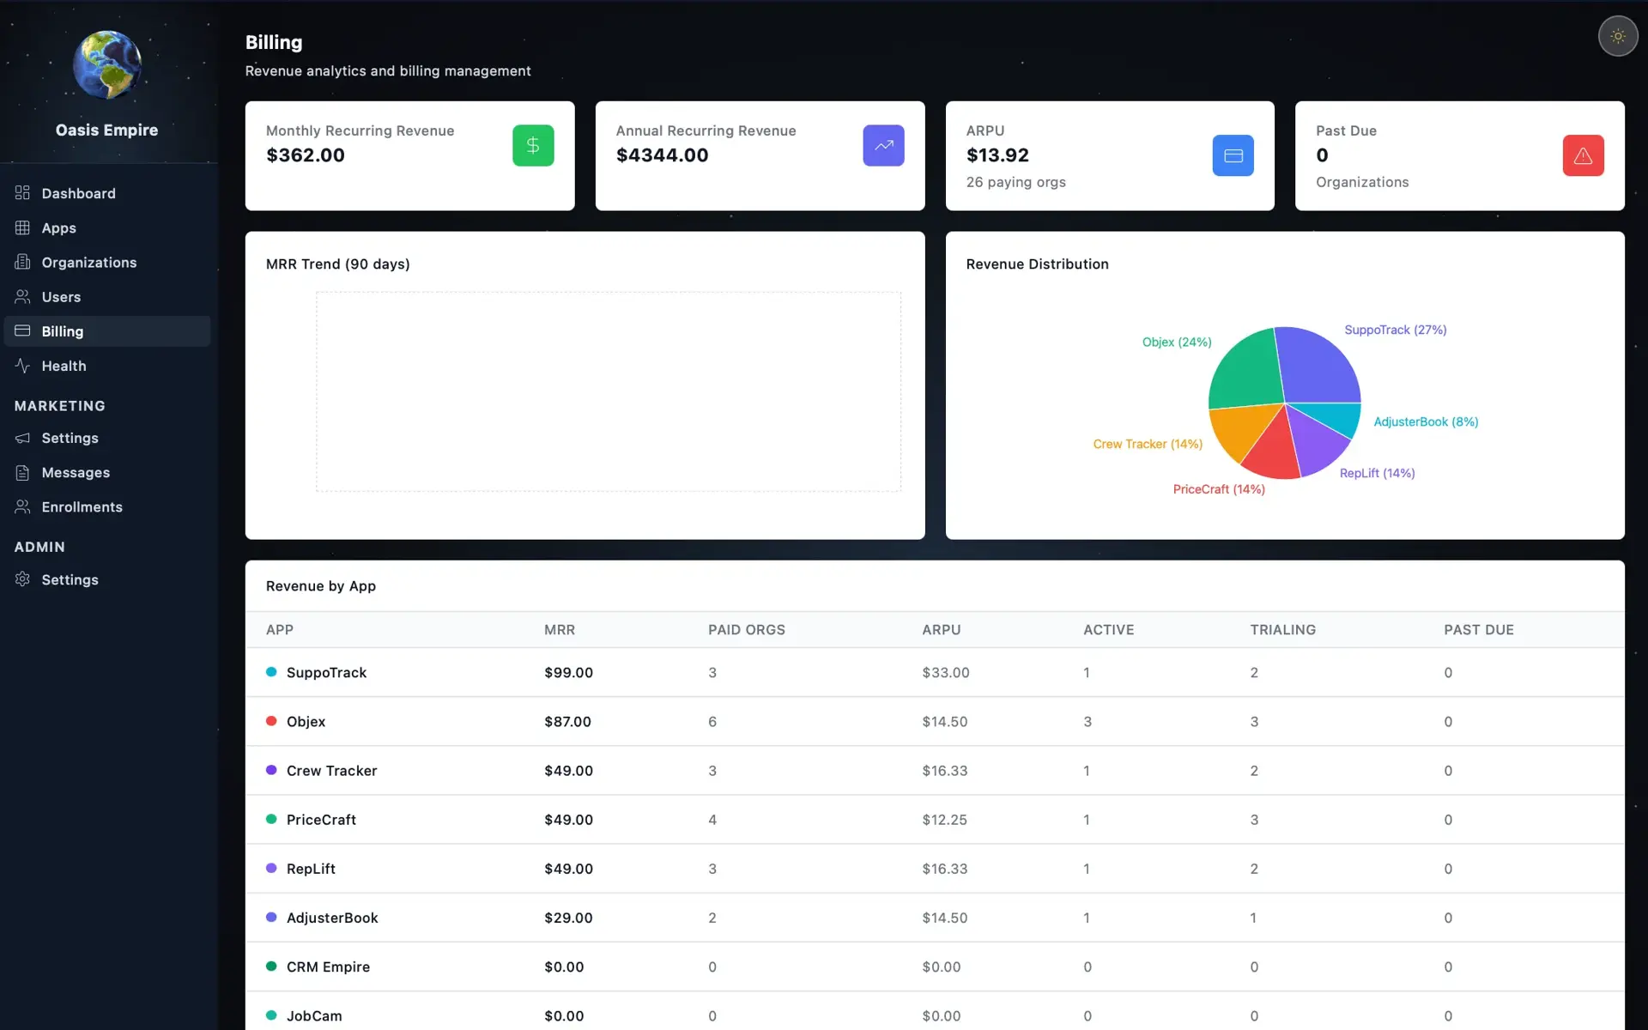Click the 26 paying orgs text
Image resolution: width=1648 pixels, height=1030 pixels.
[1015, 182]
